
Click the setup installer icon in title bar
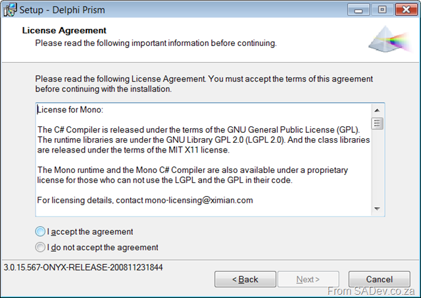click(x=10, y=10)
